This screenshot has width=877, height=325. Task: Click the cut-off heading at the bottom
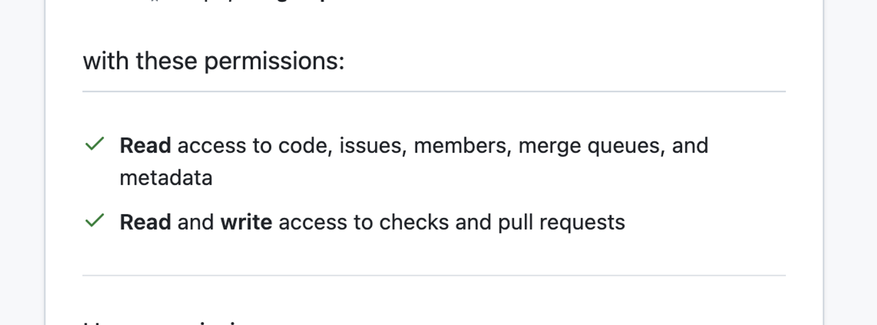point(164,323)
